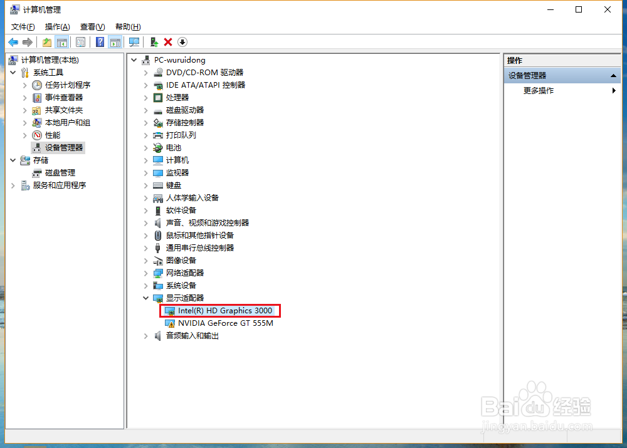Toggle the Show/Hide Action Pane toolbar icon

point(115,42)
